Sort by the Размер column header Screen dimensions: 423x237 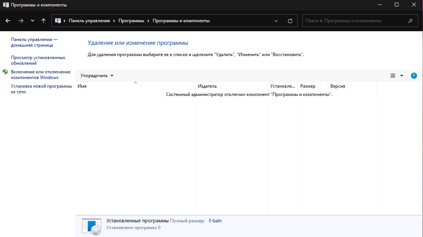(x=313, y=86)
